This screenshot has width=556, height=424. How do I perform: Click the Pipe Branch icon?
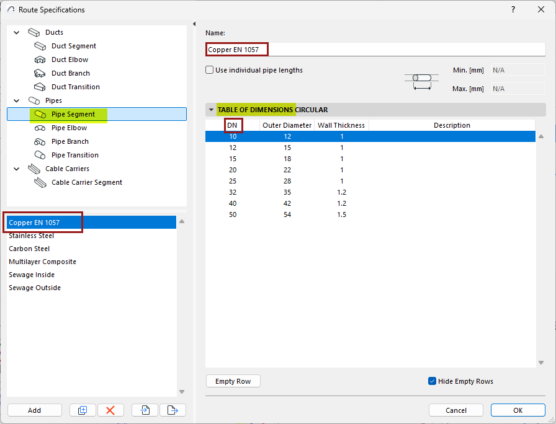[x=40, y=142]
